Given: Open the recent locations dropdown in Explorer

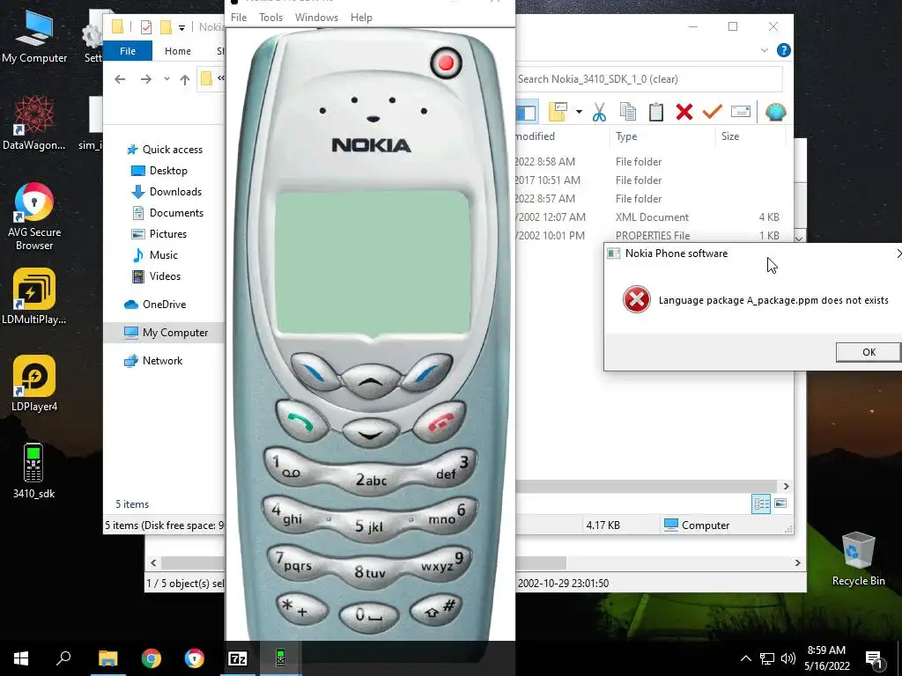Looking at the screenshot, I should 166,78.
